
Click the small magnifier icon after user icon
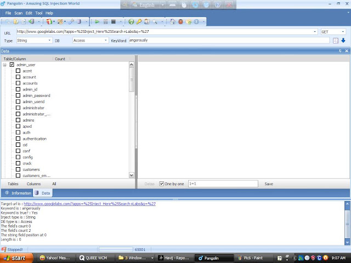pyautogui.click(x=155, y=21)
